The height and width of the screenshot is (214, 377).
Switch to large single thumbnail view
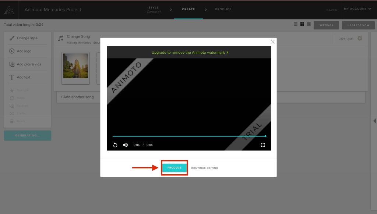[x=309, y=24]
